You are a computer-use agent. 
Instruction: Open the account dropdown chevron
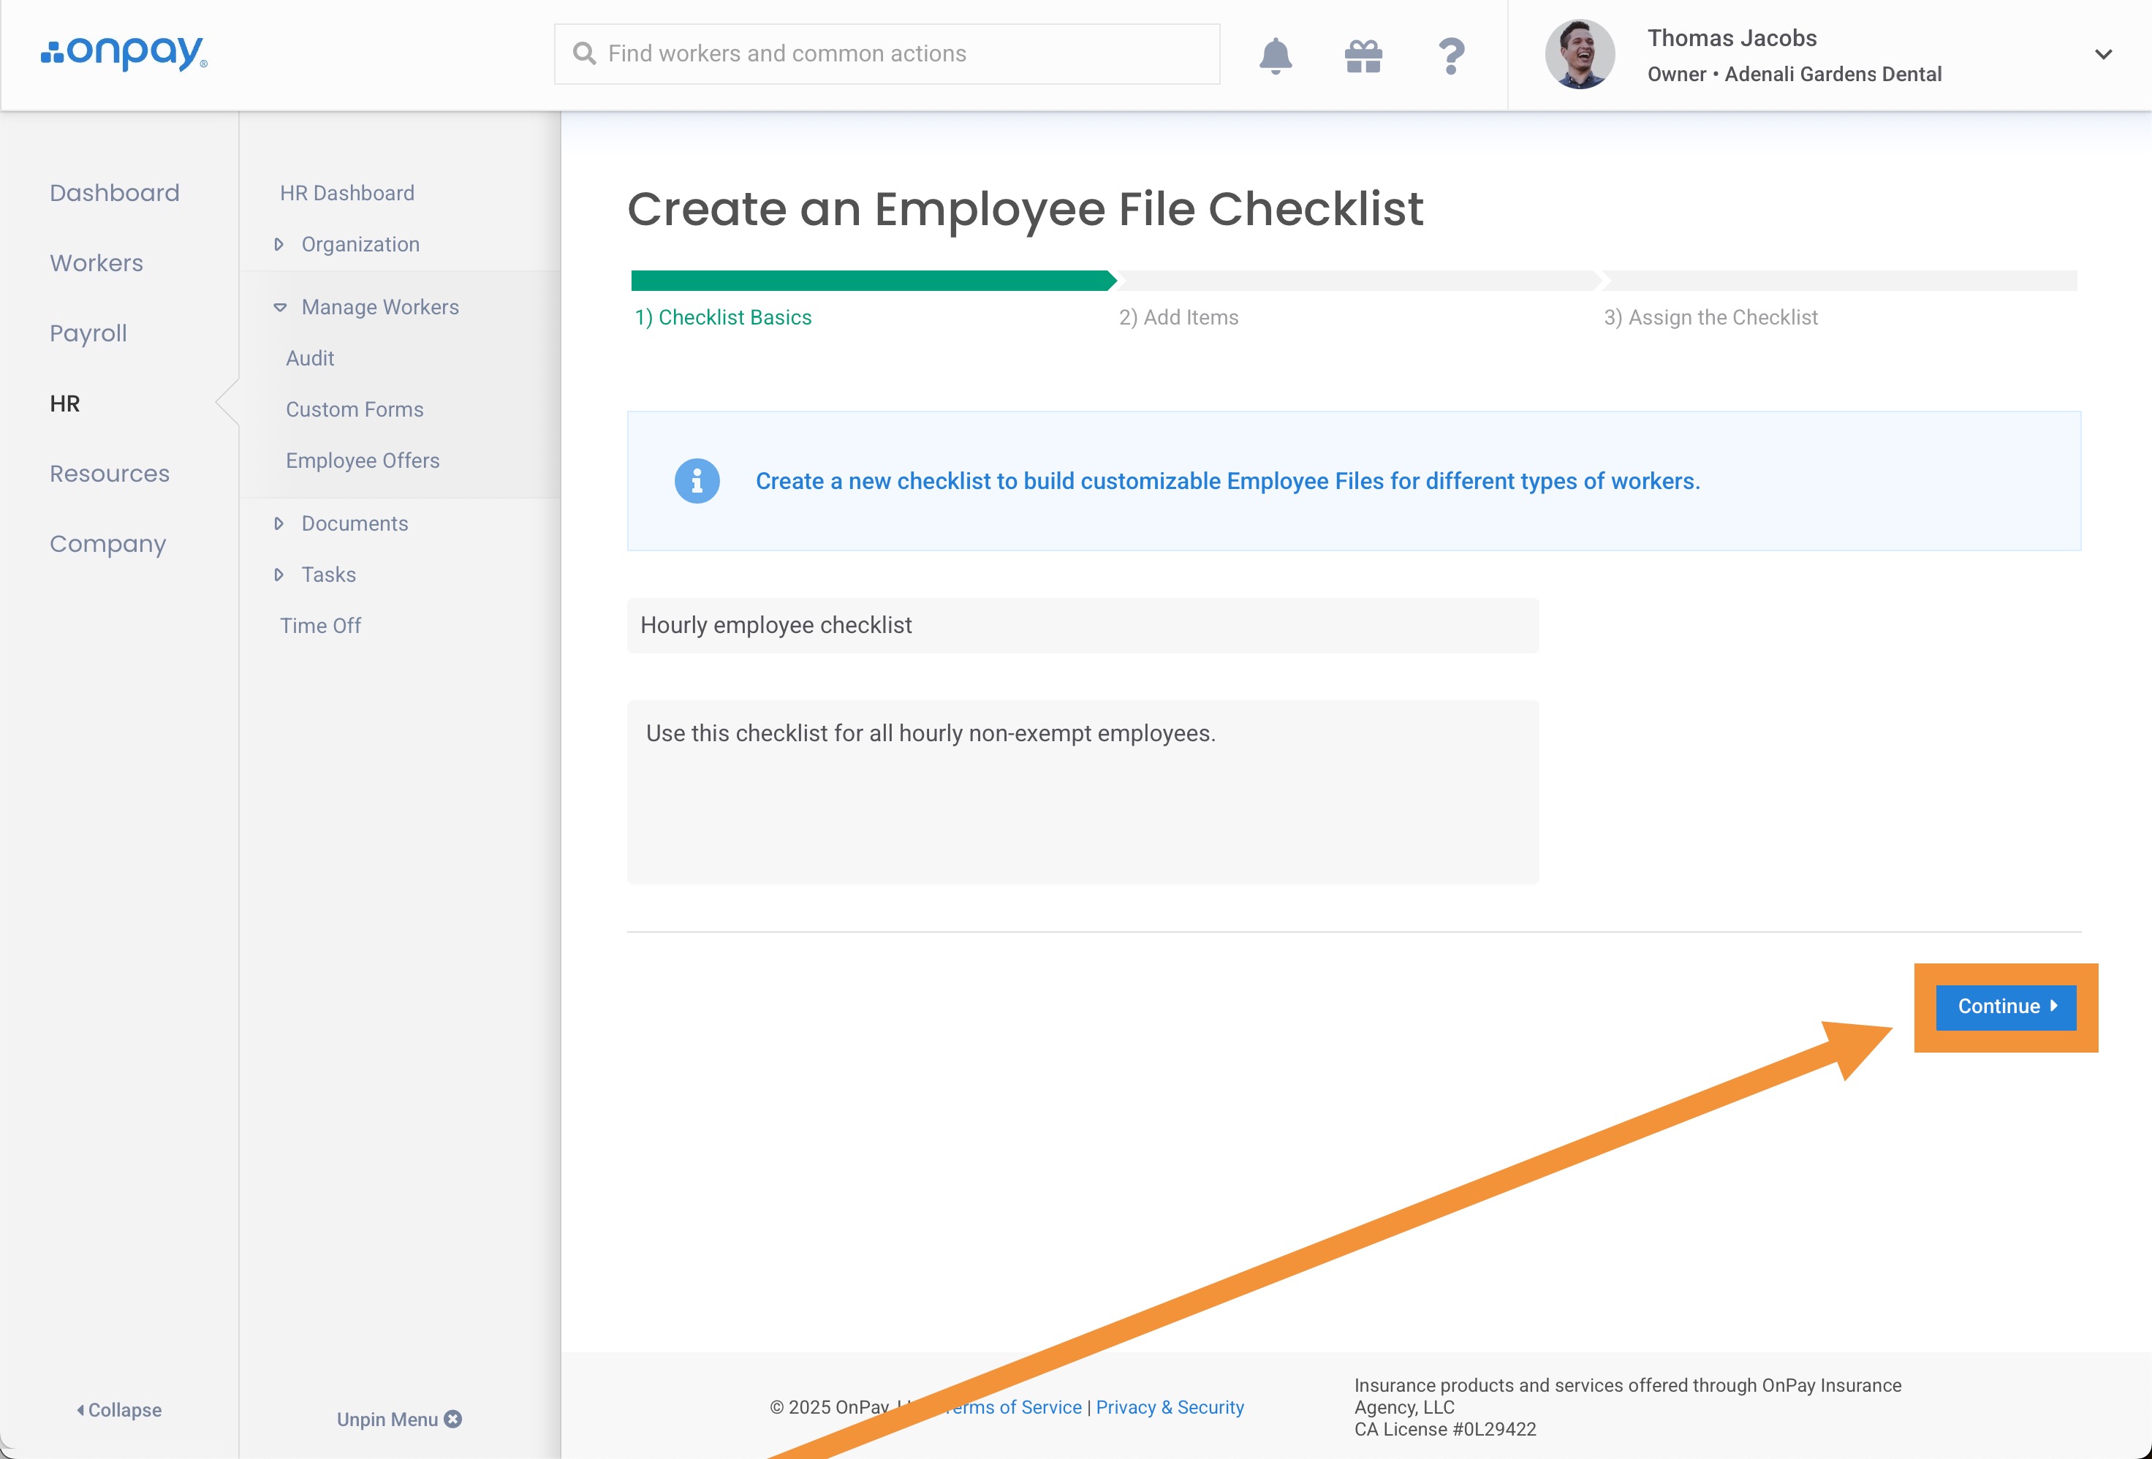[x=2103, y=55]
